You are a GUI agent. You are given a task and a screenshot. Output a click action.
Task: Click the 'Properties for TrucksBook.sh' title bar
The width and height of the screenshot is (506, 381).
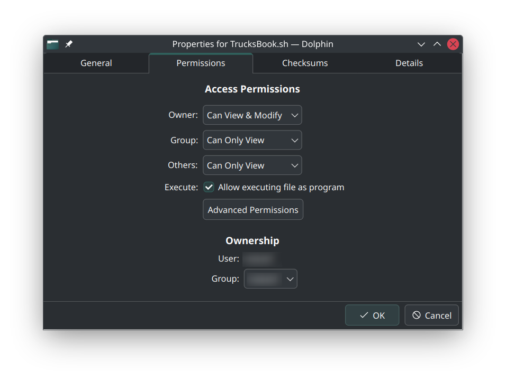point(252,44)
